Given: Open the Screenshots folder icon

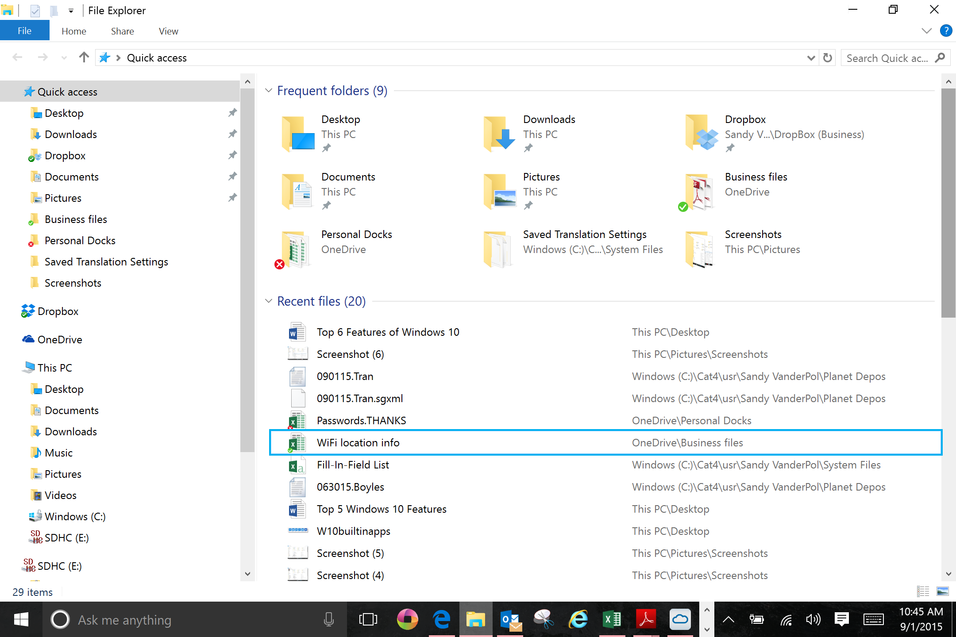Looking at the screenshot, I should click(x=700, y=249).
